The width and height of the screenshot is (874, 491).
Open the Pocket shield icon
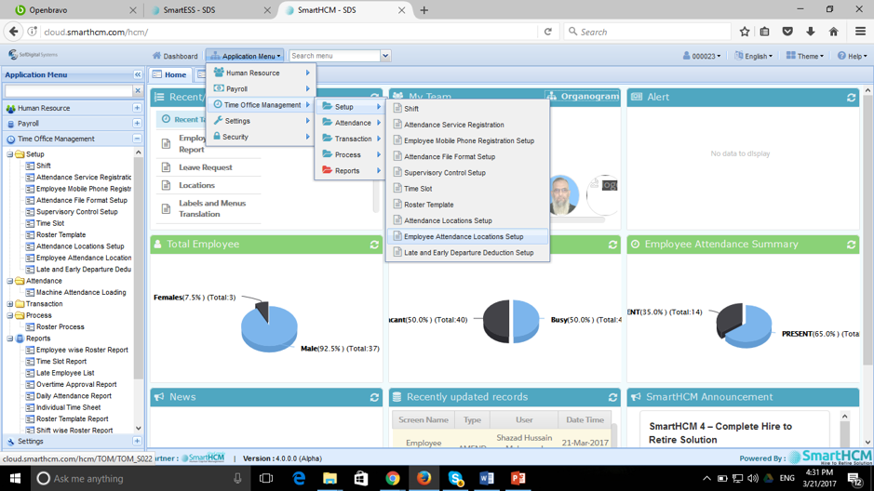(x=787, y=32)
